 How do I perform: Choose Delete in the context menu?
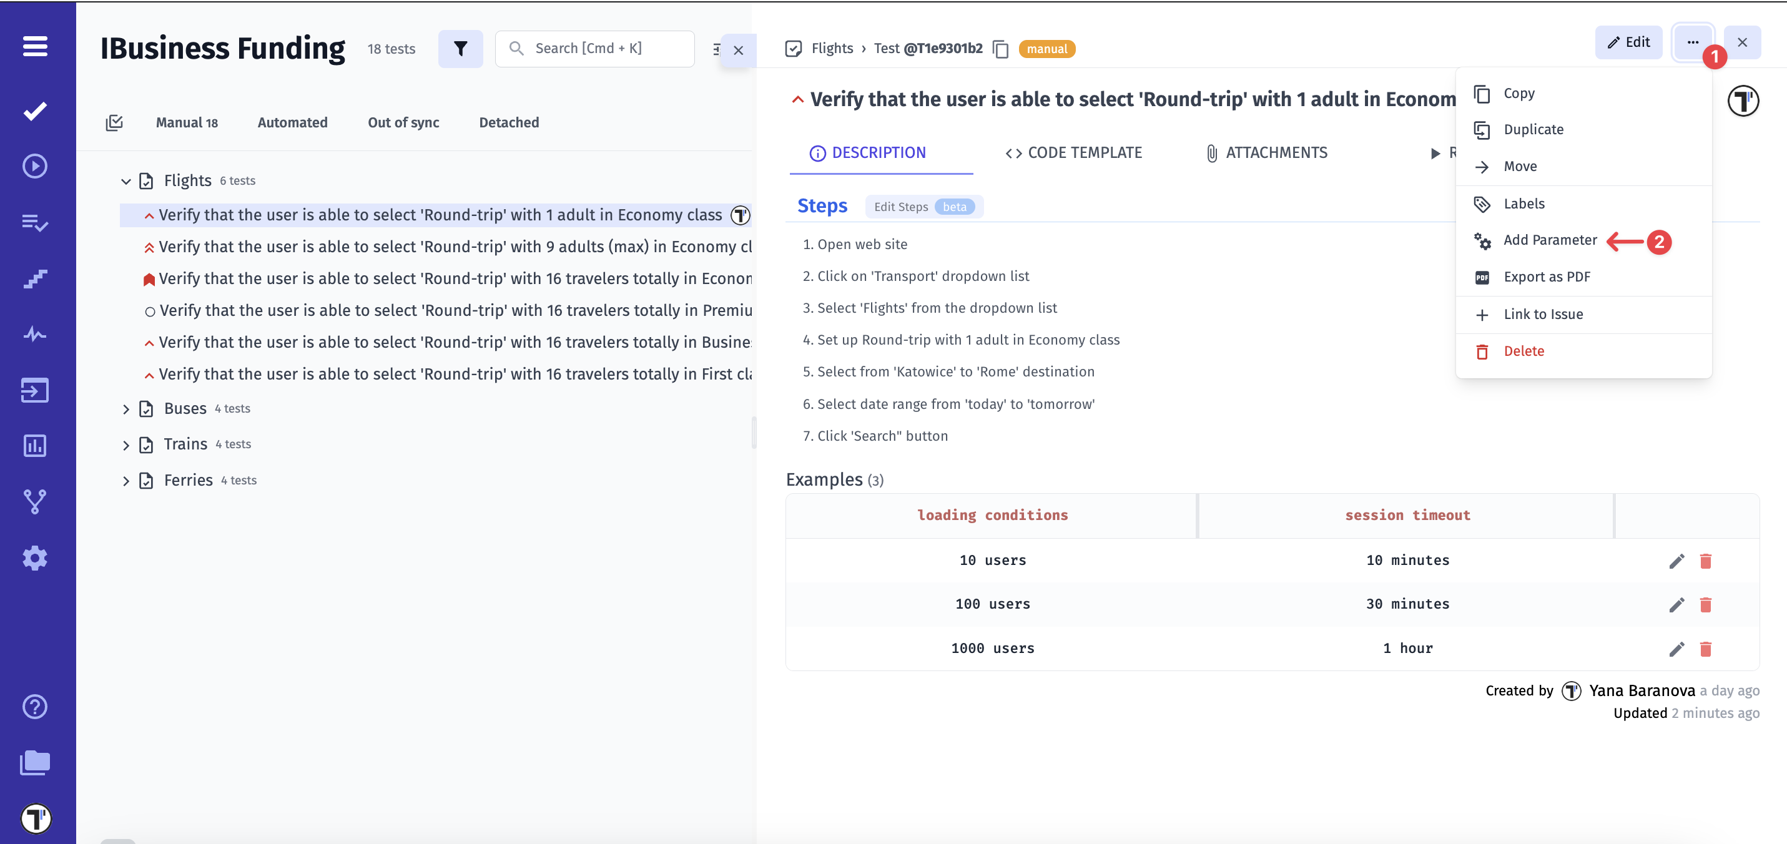point(1523,351)
